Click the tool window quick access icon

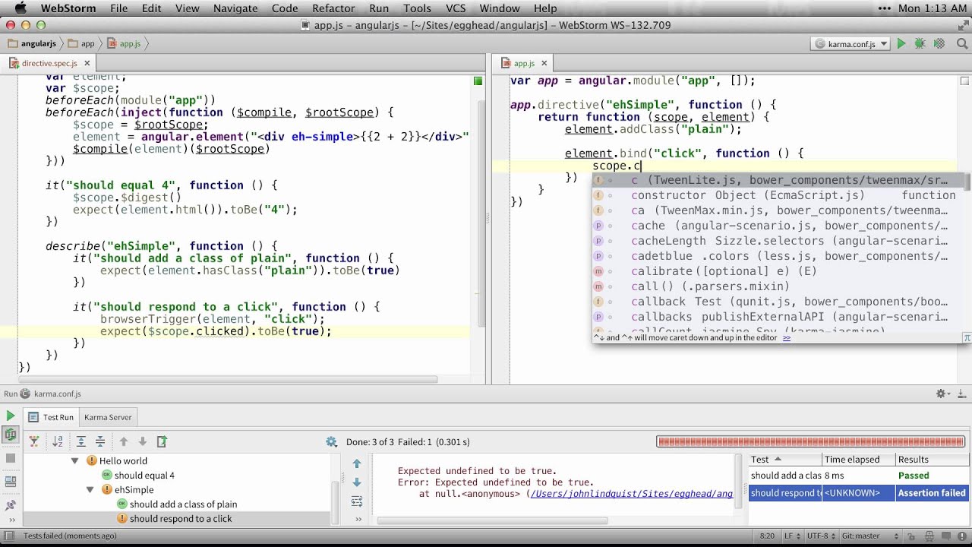9,536
